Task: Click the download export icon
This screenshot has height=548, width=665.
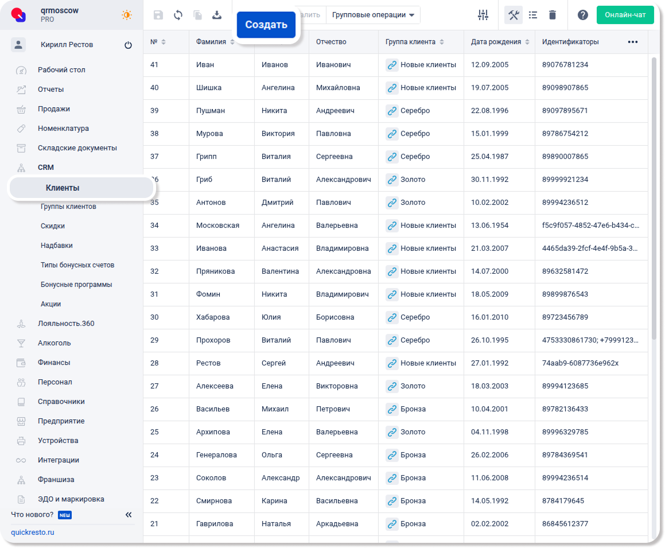Action: pyautogui.click(x=217, y=15)
